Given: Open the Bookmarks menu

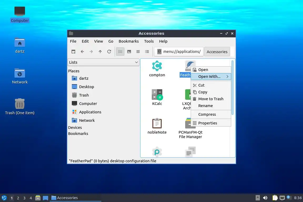Looking at the screenshot, I should point(129,41).
